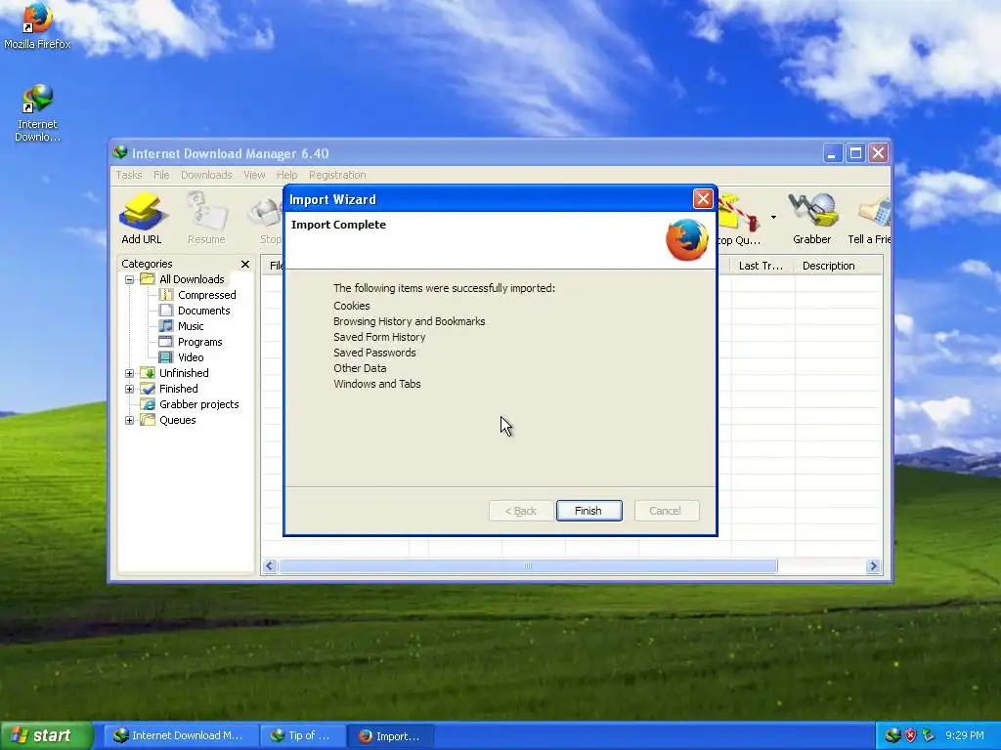Click the IDM system tray icon
Image resolution: width=1001 pixels, height=750 pixels.
(x=893, y=735)
